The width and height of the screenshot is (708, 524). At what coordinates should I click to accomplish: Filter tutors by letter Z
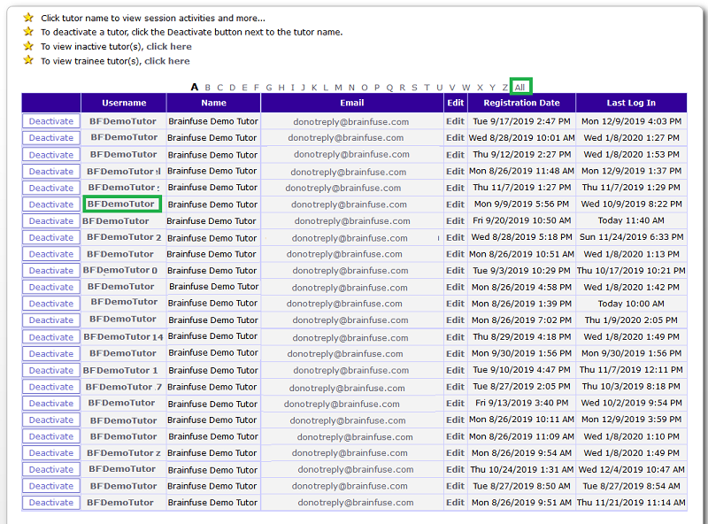point(505,88)
